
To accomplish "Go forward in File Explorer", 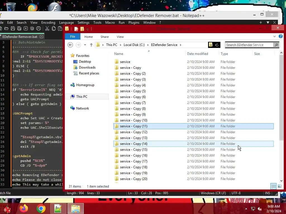I will tap(78, 45).
